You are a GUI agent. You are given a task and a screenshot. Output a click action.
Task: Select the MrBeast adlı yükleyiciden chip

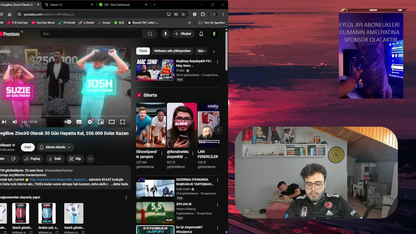[x=173, y=51]
